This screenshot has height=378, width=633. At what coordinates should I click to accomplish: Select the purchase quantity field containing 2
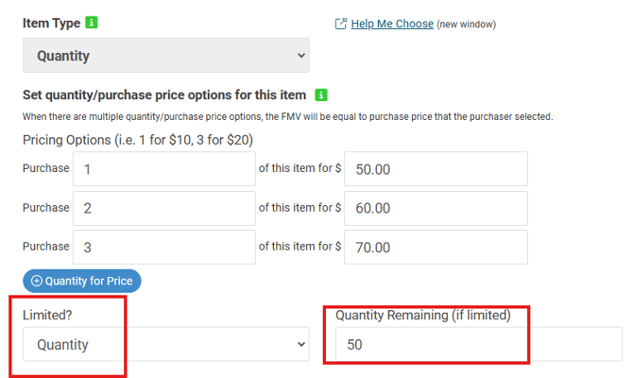[163, 209]
